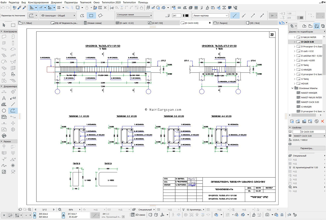Viewport: 326px width, 220px height.
Task: Open the Документ menu
Action: pyautogui.click(x=56, y=2)
